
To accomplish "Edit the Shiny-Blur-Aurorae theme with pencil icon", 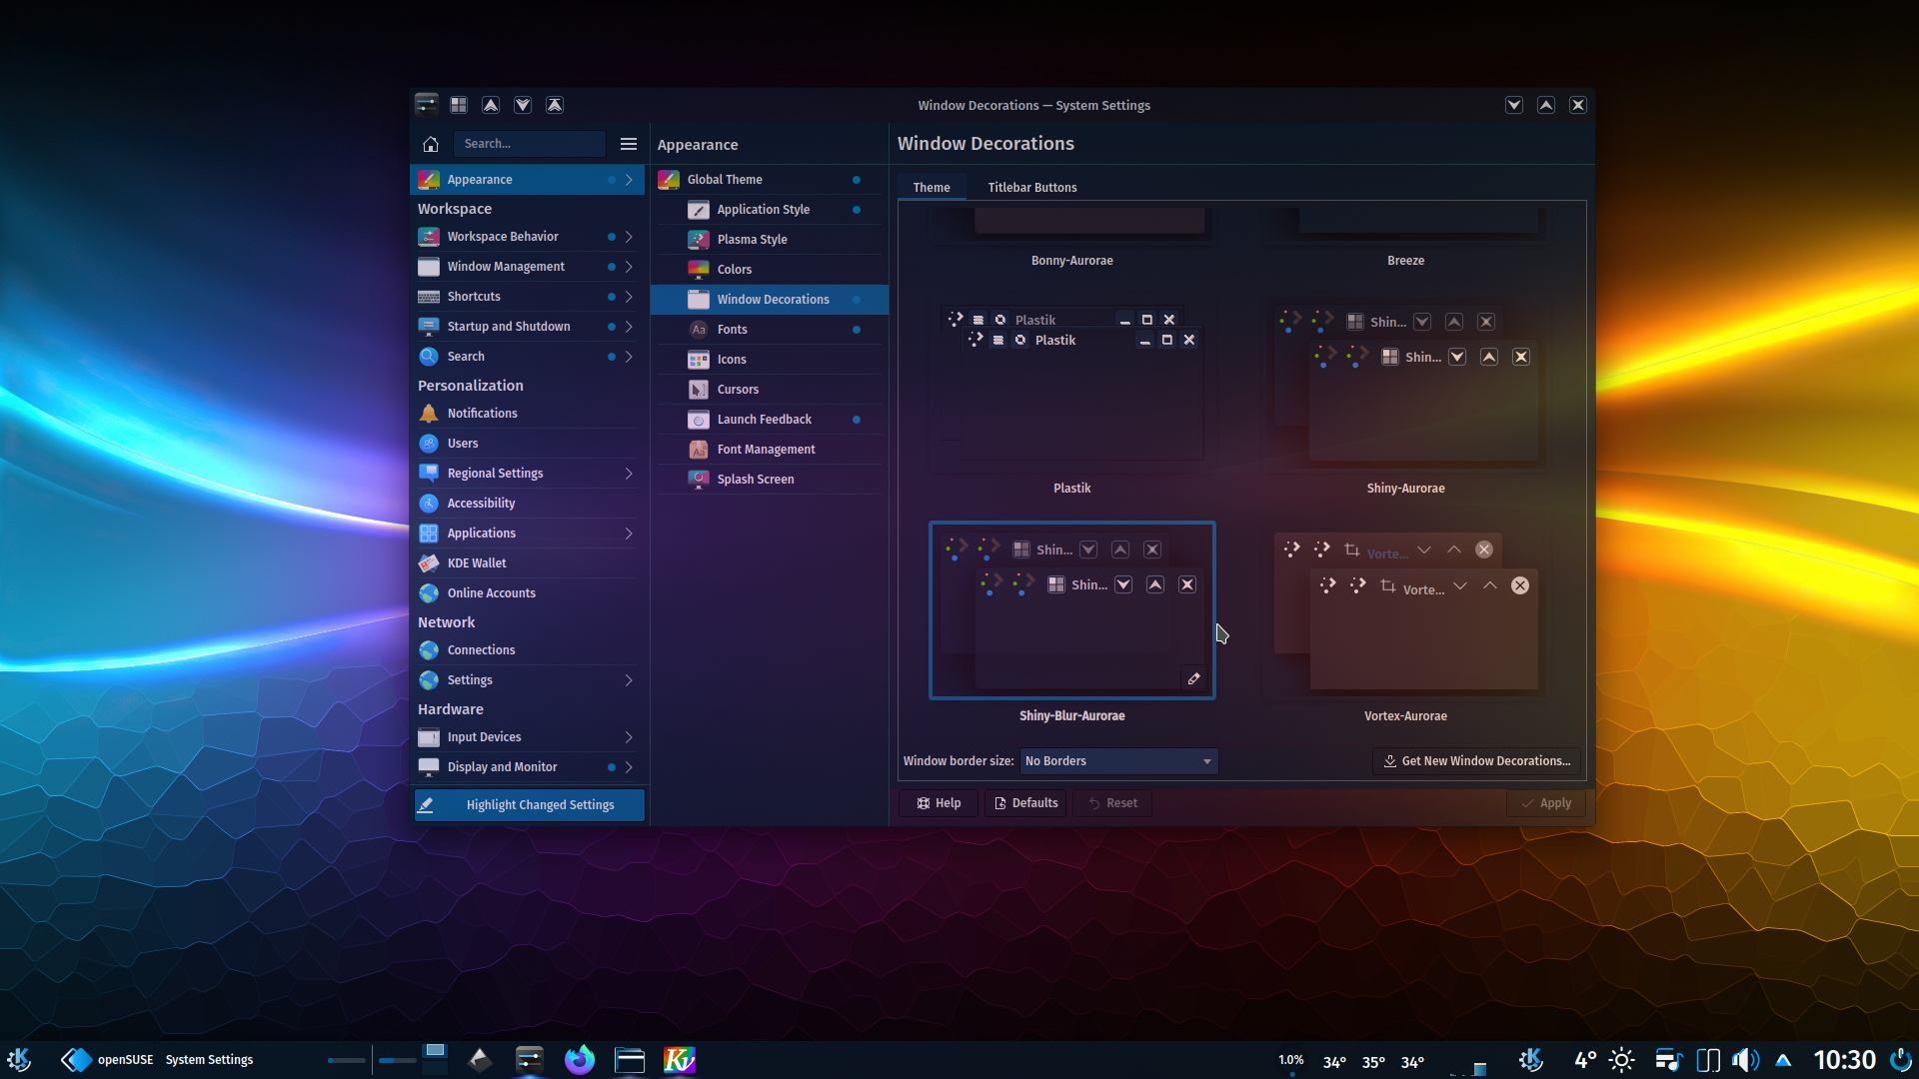I will pyautogui.click(x=1193, y=678).
